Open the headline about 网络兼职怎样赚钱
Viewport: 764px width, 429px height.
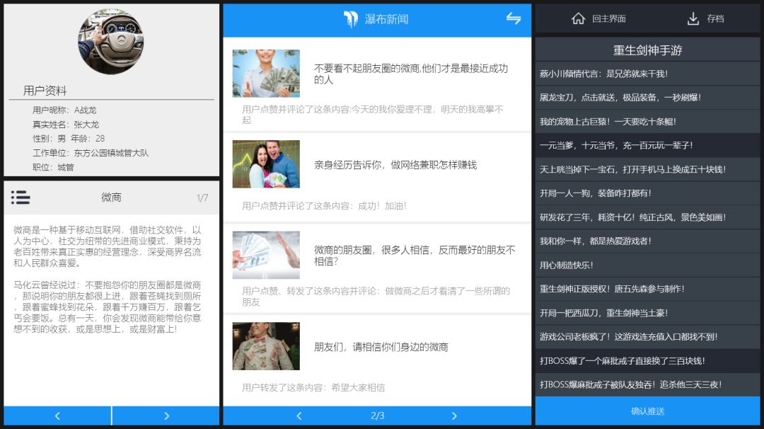pos(396,165)
